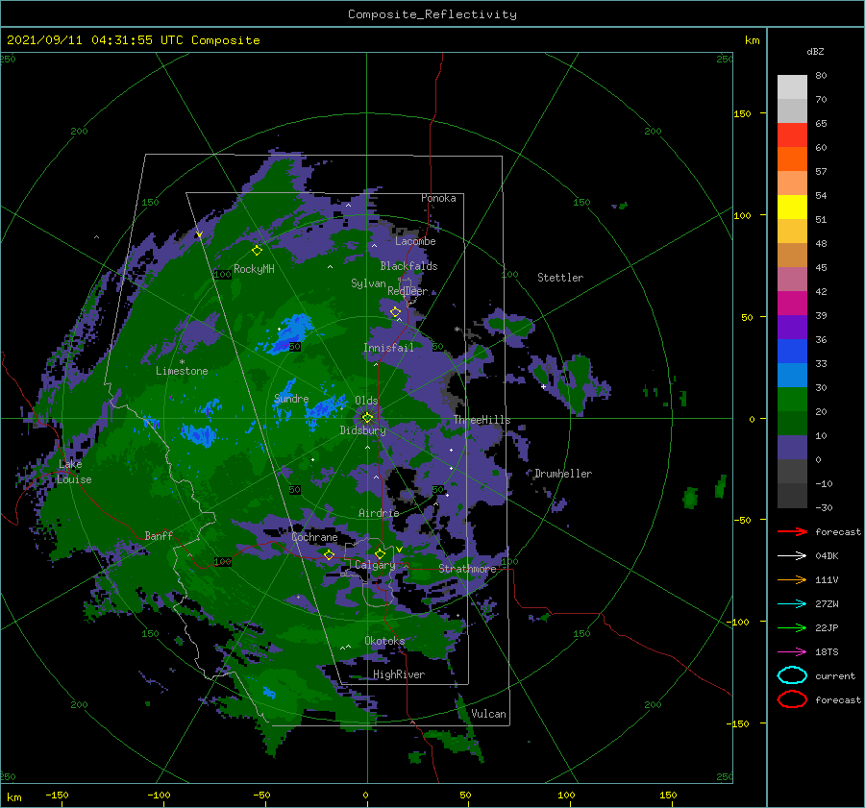865x808 pixels.
Task: Click the green 22JP arrow in legend
Action: point(792,627)
